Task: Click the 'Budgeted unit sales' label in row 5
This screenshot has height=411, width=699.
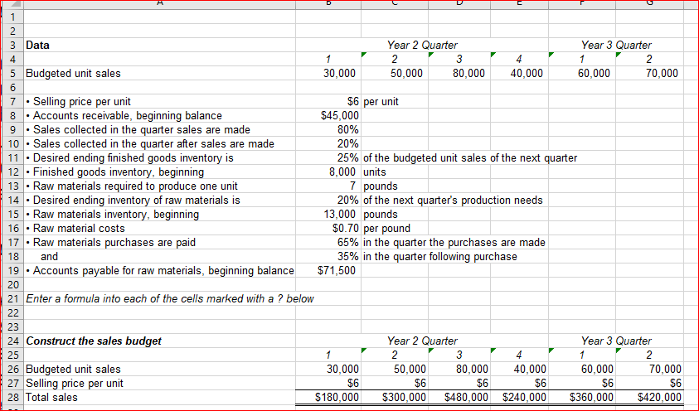Action: (x=73, y=73)
